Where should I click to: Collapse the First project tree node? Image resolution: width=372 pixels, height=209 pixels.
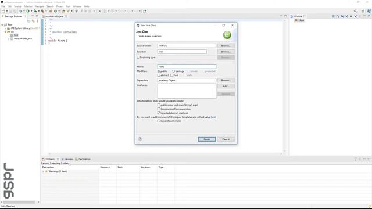(x=2, y=24)
